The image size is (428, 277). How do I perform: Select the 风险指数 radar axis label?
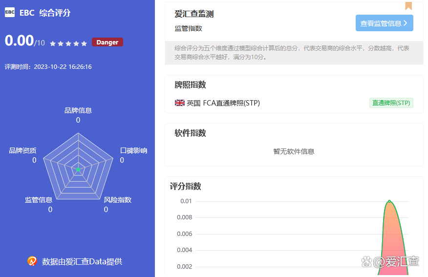118,200
